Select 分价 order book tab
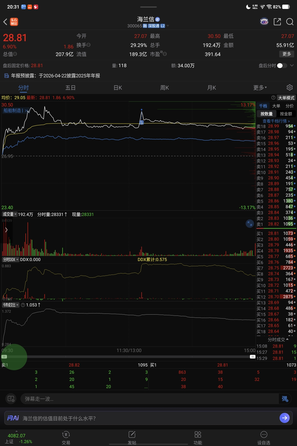 pyautogui.click(x=290, y=106)
